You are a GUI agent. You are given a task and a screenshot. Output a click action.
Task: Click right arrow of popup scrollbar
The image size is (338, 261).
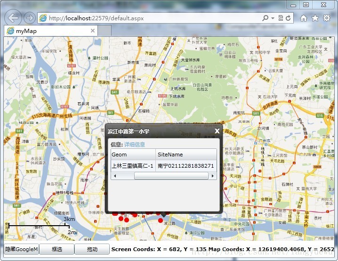213,176
